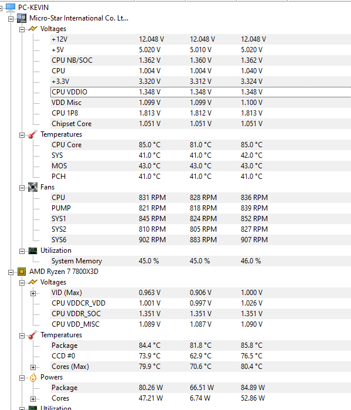The image size is (351, 410).
Task: Click the Fans section fan icon
Action: tap(33, 187)
